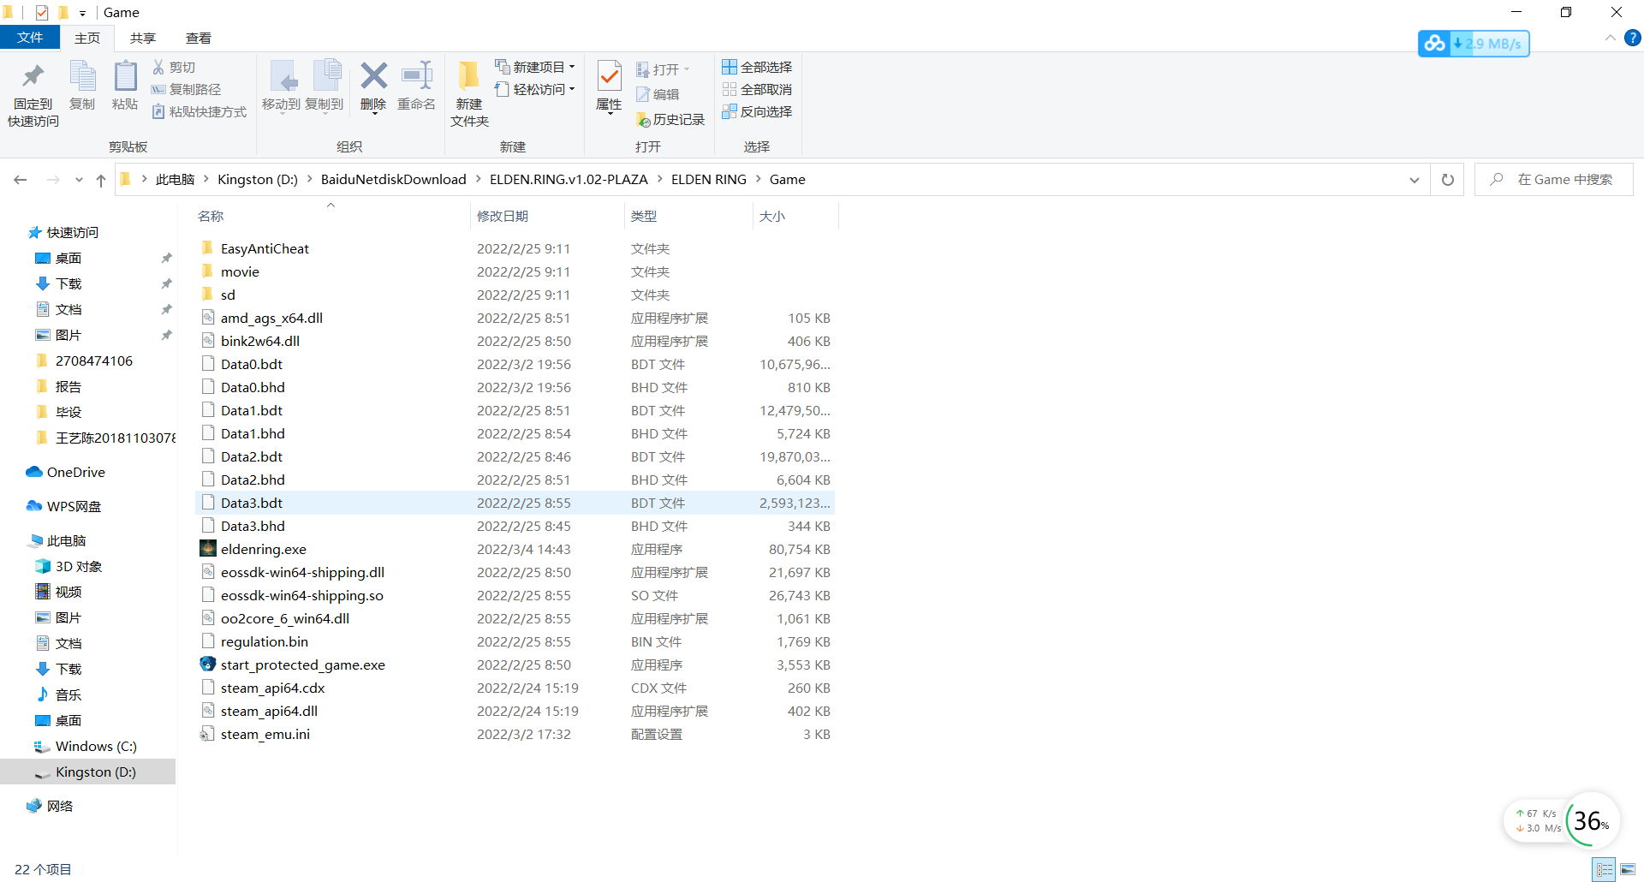Switch to View (查看) tab
This screenshot has height=882, width=1644.
(199, 38)
